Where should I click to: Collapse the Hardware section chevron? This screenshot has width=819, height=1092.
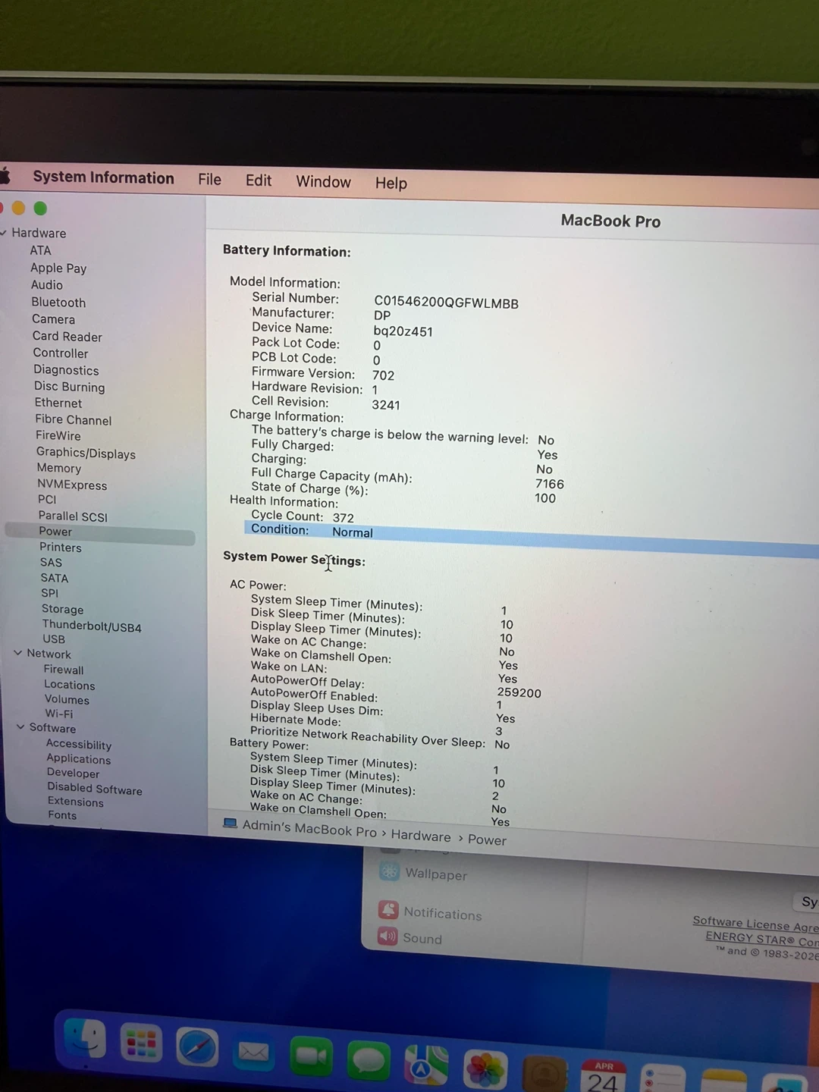4,232
